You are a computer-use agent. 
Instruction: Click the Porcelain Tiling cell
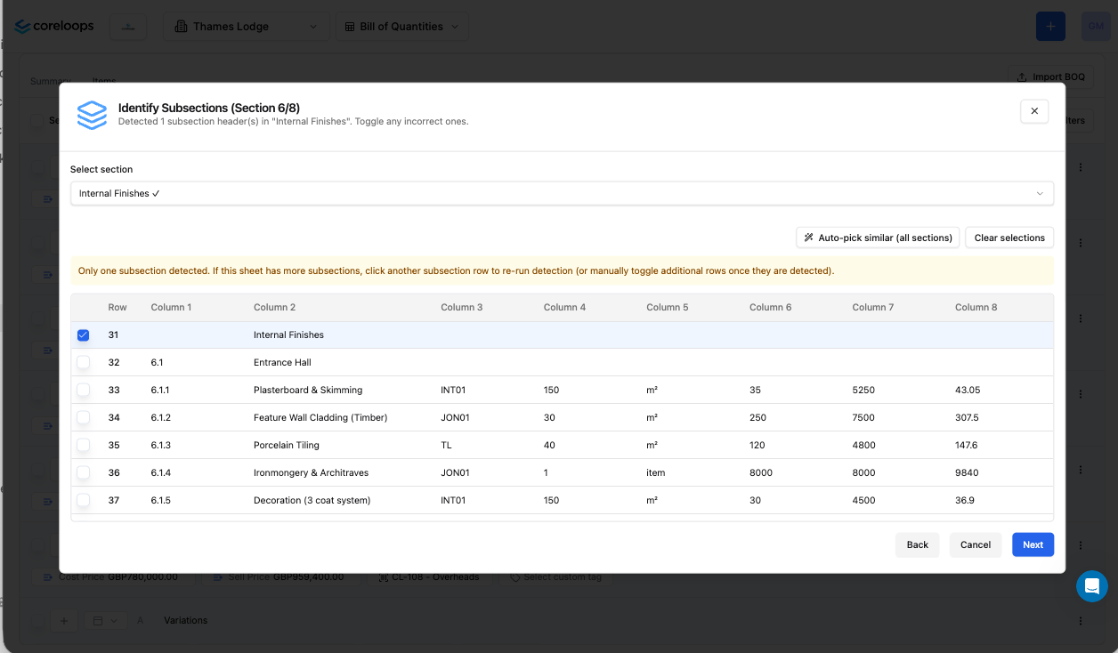click(287, 446)
